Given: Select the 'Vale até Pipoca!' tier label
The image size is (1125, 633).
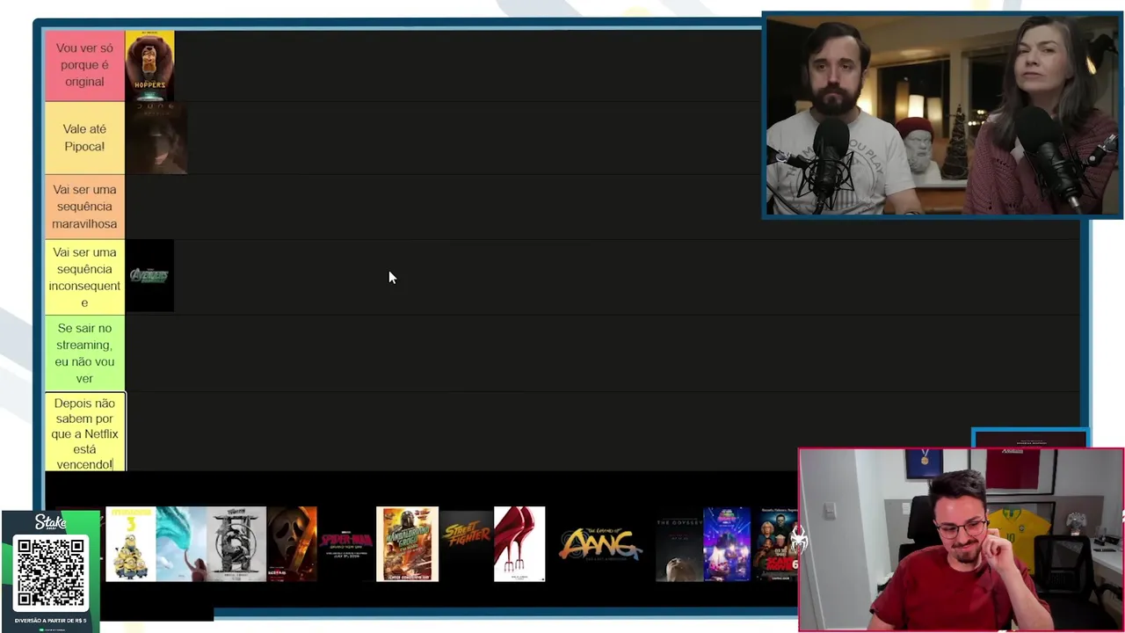Looking at the screenshot, I should point(84,138).
